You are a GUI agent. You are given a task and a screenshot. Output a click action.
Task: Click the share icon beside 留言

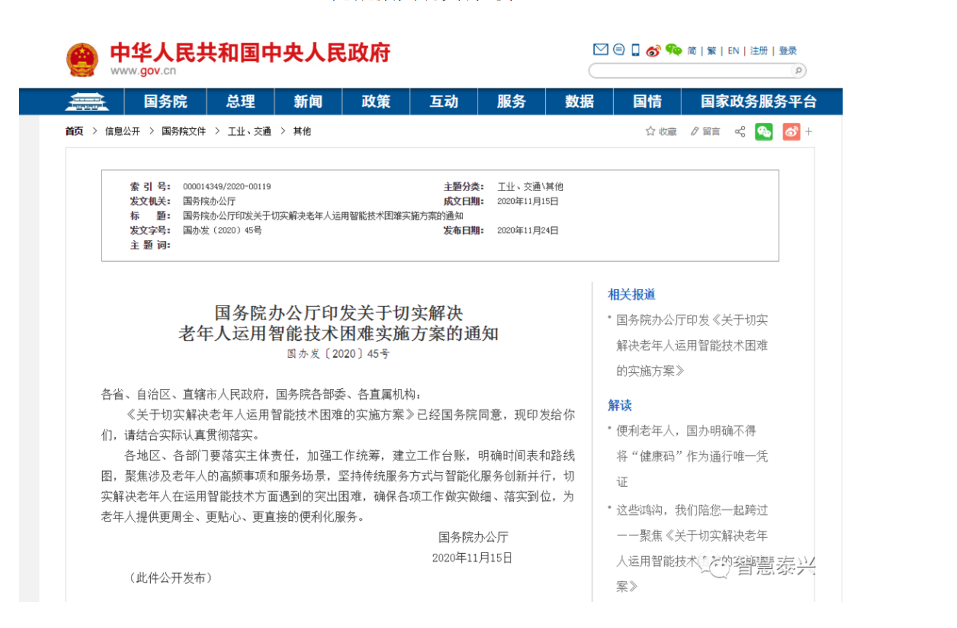[740, 131]
